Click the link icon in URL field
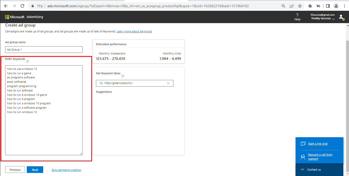349x176 pixels. [x=101, y=83]
